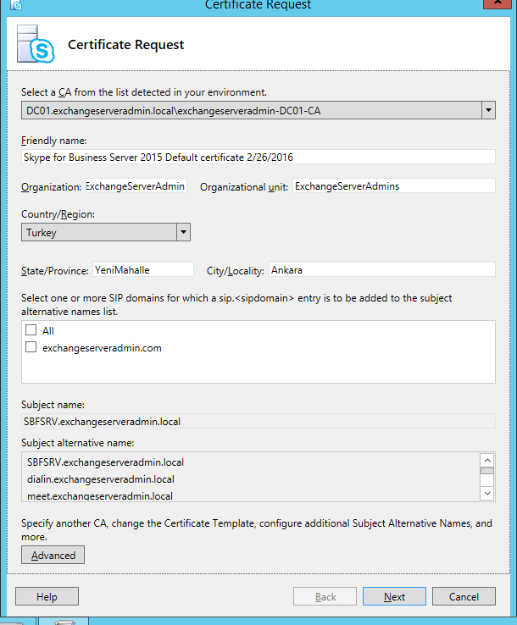Image resolution: width=517 pixels, height=625 pixels.
Task: Click the title bar Skype icon
Action: tap(15, 5)
